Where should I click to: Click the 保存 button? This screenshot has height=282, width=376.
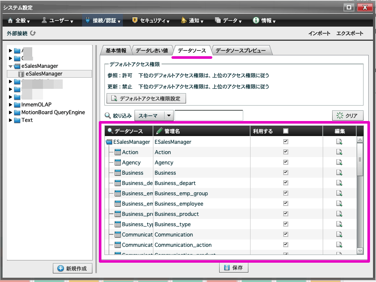234,268
